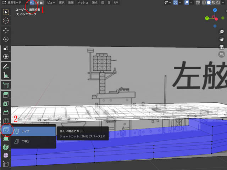Click the (1) ベジエカーブ object label

tap(26, 14)
